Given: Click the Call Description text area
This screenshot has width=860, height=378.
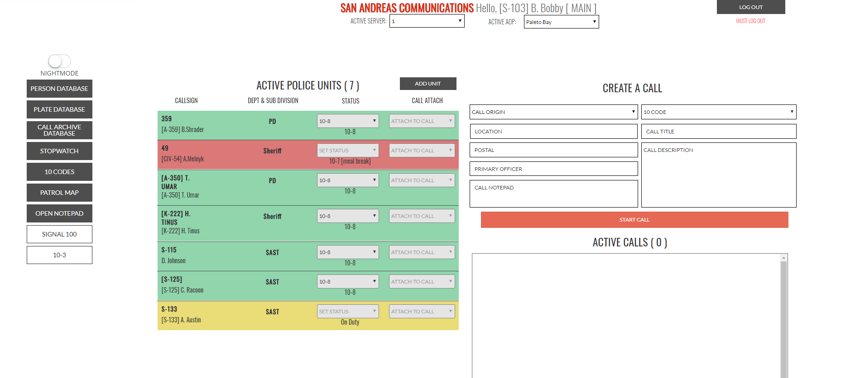Looking at the screenshot, I should [x=719, y=175].
